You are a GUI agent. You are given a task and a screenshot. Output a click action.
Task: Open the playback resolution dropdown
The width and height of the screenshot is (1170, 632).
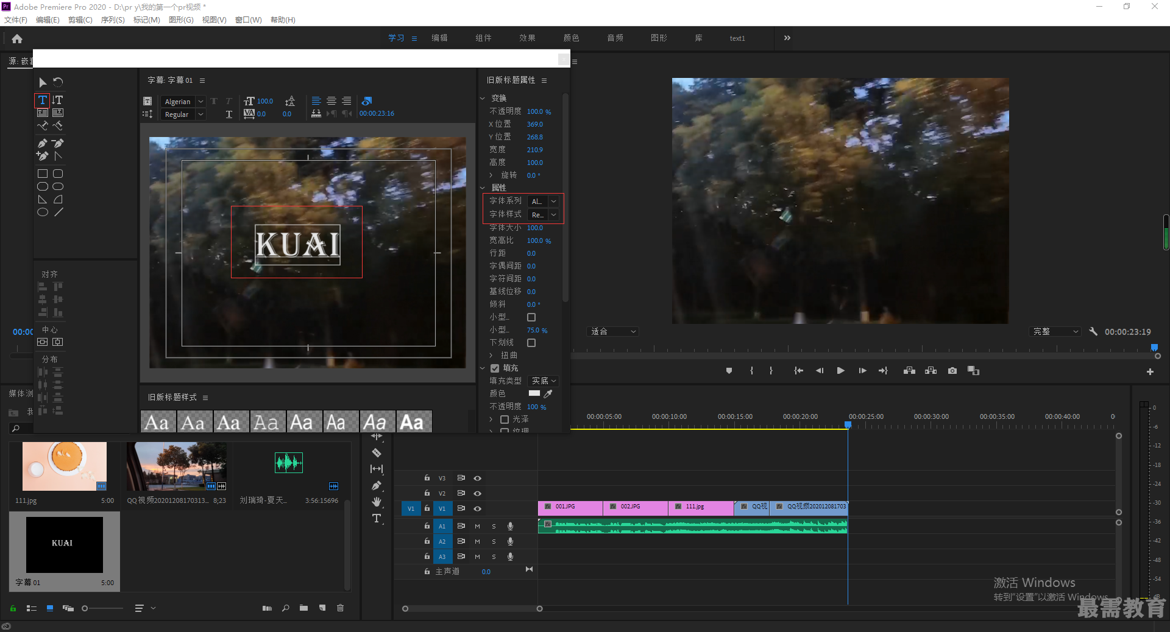tap(1055, 332)
